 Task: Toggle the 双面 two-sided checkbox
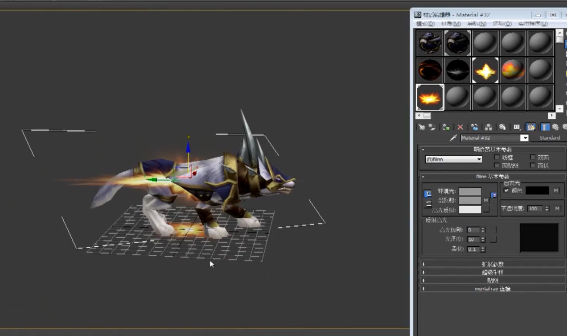533,158
